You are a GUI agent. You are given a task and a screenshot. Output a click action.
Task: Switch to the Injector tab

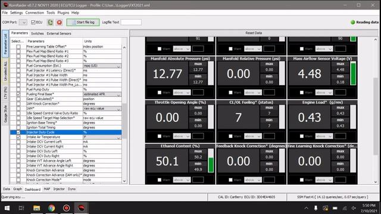click(x=59, y=189)
